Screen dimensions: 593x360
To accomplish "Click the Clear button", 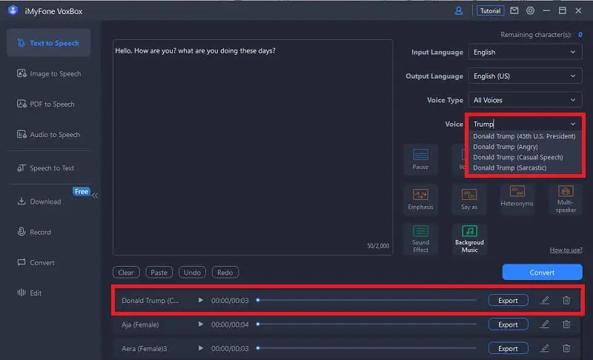I will click(126, 273).
